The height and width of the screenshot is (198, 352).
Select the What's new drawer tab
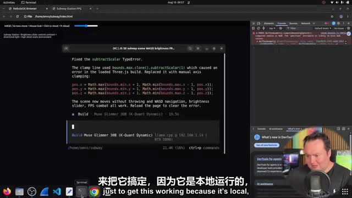[x=294, y=129]
